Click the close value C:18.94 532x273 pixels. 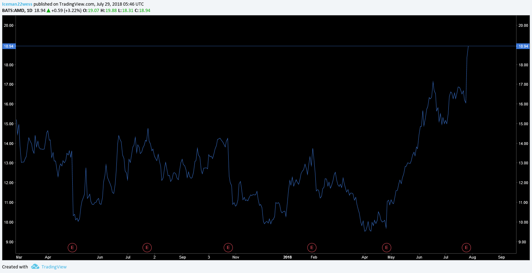click(x=143, y=11)
